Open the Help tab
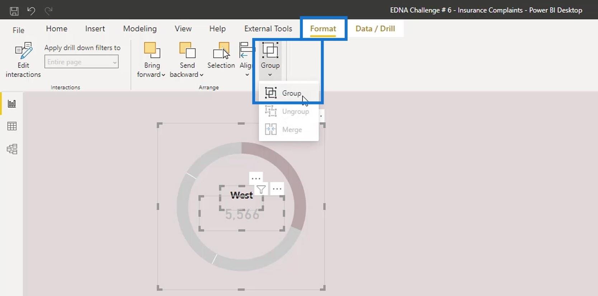 [217, 29]
